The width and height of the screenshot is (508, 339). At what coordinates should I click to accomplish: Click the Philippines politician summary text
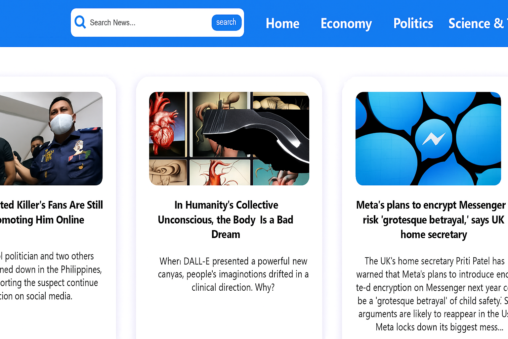pyautogui.click(x=50, y=276)
